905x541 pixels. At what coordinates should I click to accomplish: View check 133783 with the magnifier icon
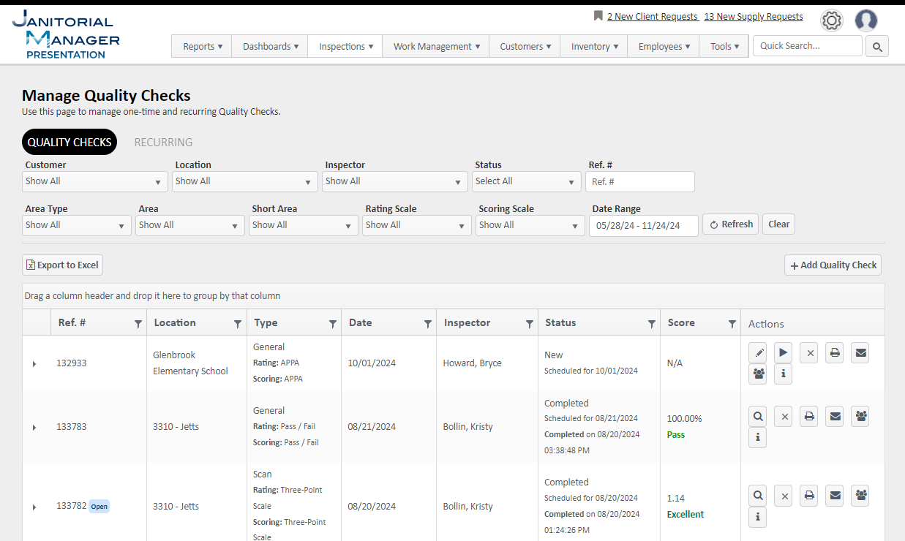click(x=758, y=417)
